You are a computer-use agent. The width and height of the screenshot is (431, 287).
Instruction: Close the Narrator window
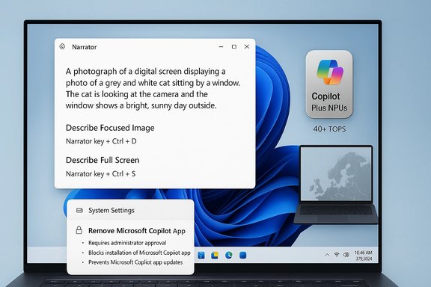point(247,46)
